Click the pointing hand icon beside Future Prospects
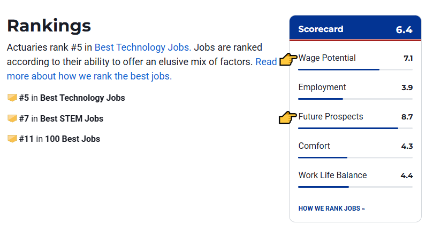 [288, 117]
